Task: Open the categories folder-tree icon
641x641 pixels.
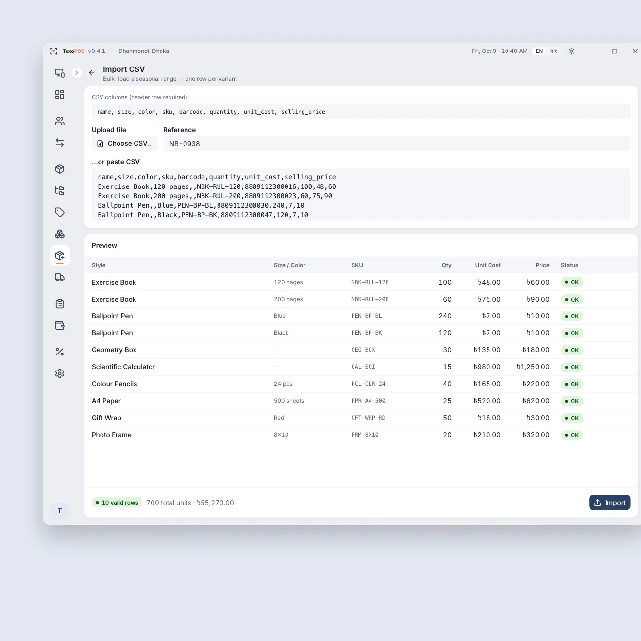Action: coord(60,191)
